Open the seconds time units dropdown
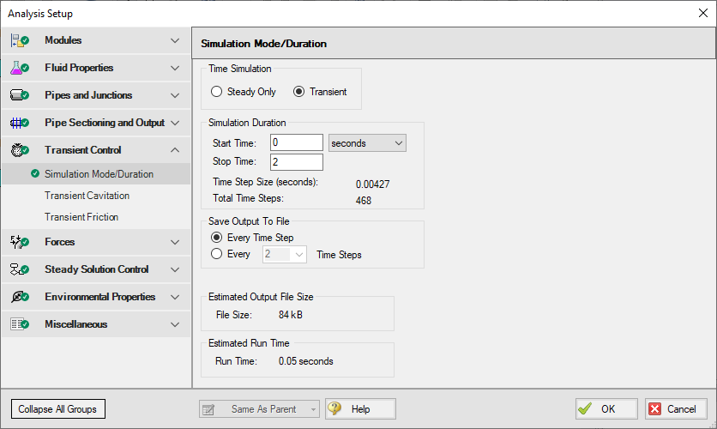 pos(367,143)
